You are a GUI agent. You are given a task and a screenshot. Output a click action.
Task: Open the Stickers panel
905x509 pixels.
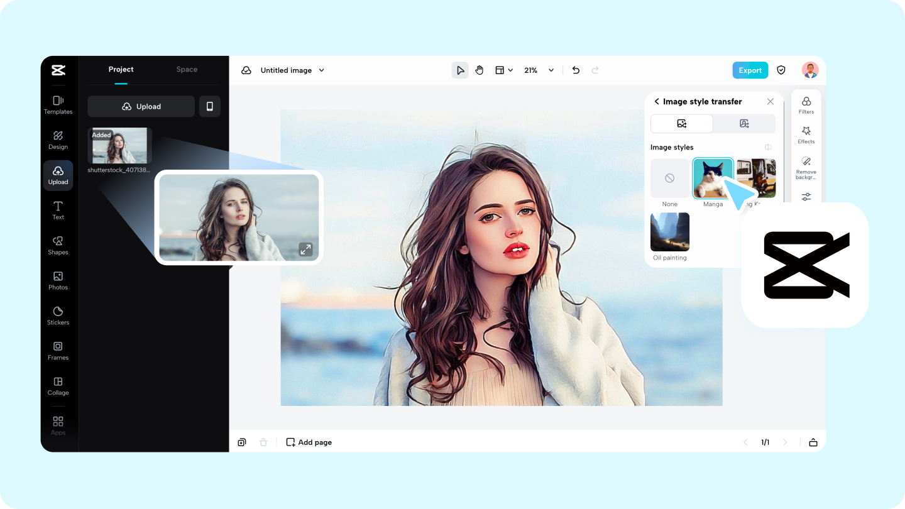(x=58, y=315)
